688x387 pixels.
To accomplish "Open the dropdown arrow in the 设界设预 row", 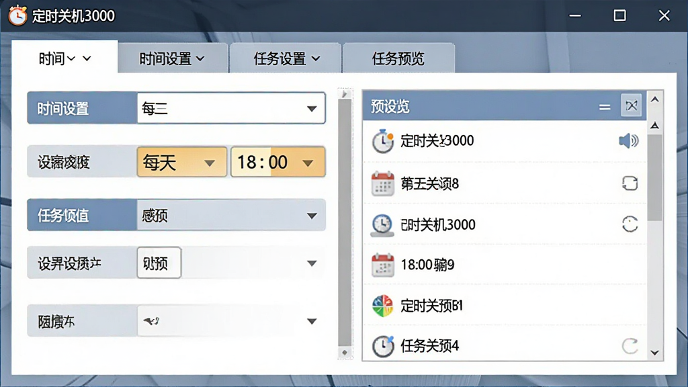I will point(312,263).
